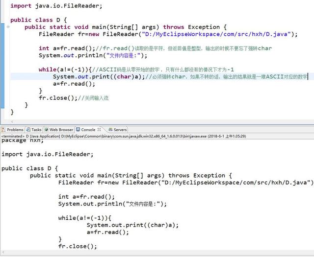
Task: Place cursor on editor's FileReader fr=new line
Action: pyautogui.click(x=168, y=34)
